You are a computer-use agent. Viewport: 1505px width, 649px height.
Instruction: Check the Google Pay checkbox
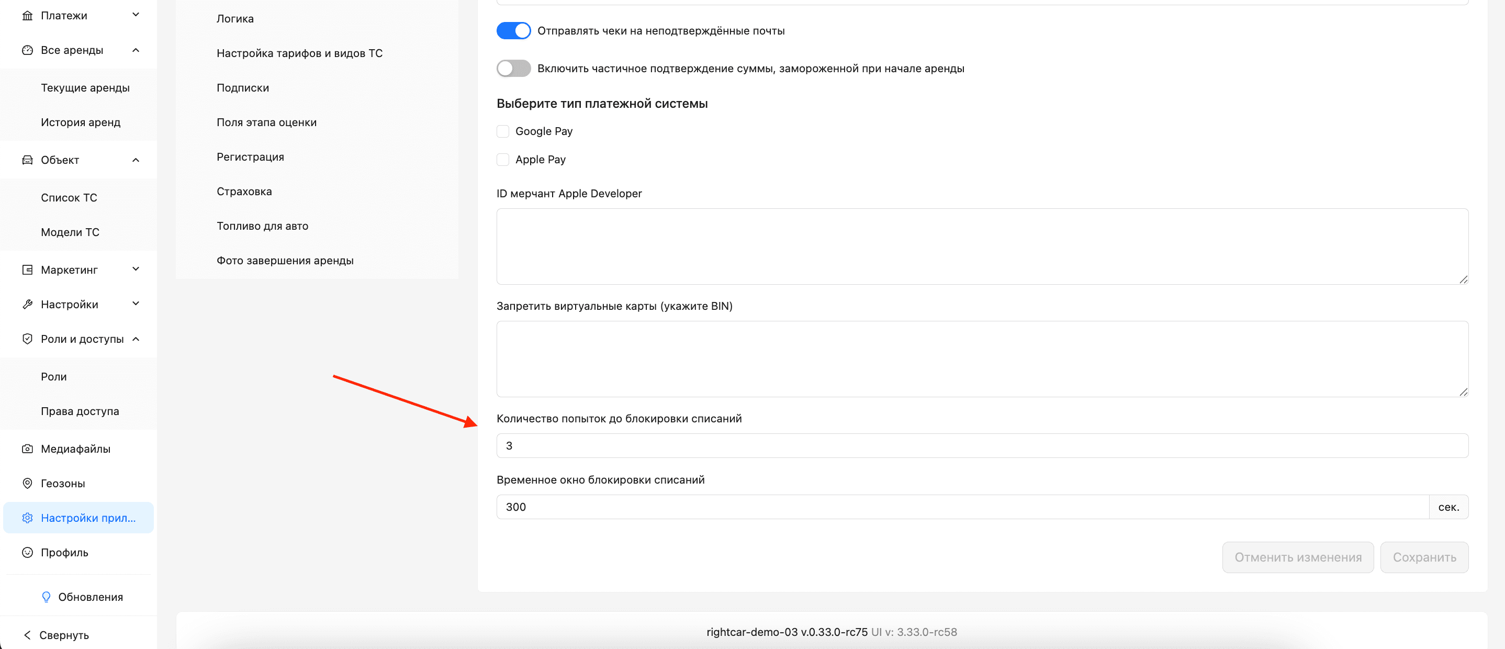(x=502, y=131)
